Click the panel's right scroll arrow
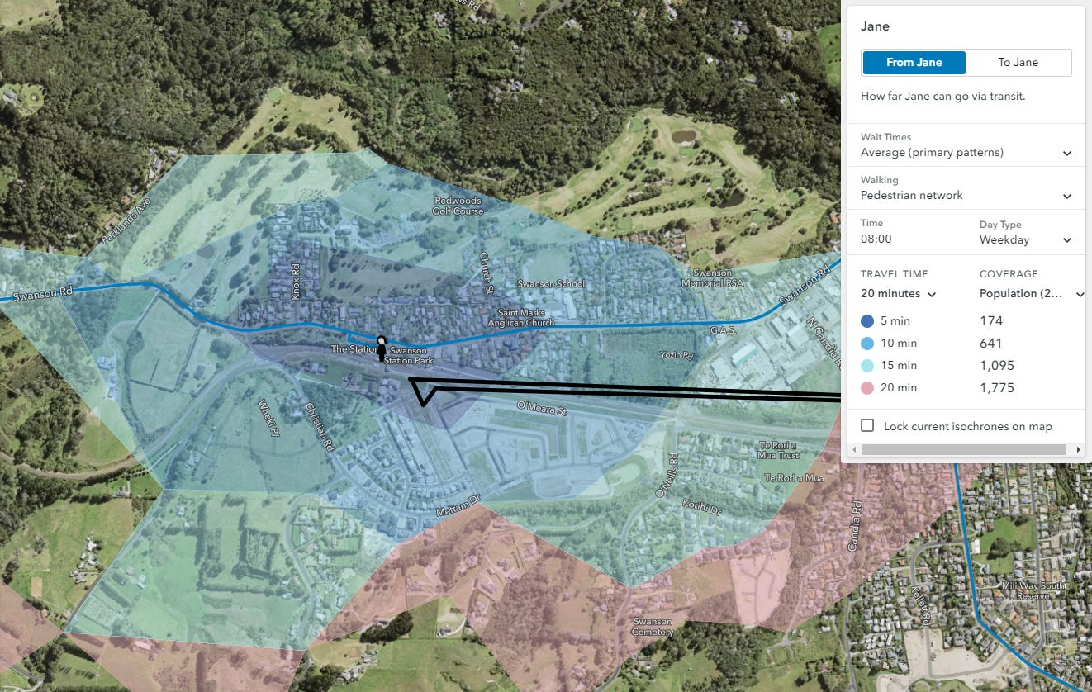Screen dimensions: 1092x692 pyautogui.click(x=1079, y=449)
